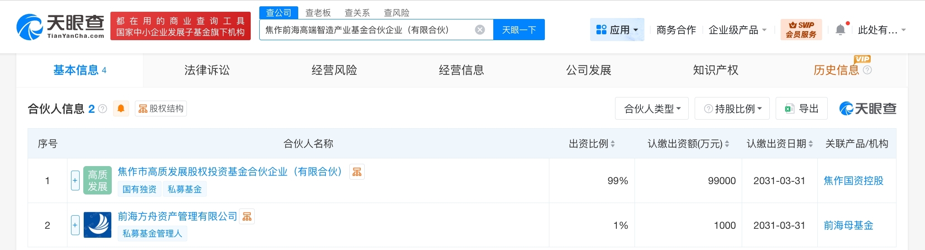This screenshot has width=925, height=250.
Task: Click the company search input field
Action: point(367,30)
